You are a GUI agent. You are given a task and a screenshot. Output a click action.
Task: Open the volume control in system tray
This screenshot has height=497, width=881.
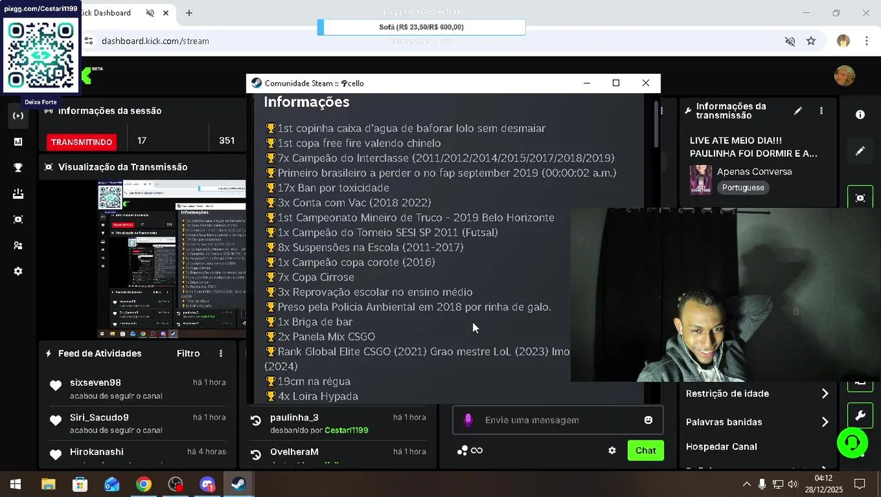tap(793, 484)
